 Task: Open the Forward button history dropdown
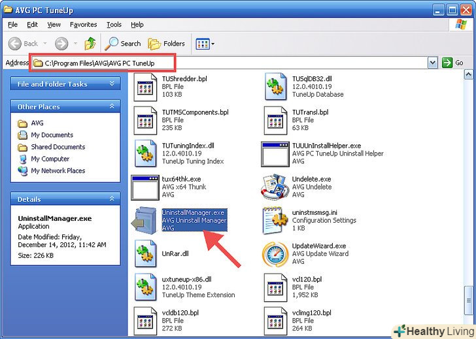coord(75,43)
